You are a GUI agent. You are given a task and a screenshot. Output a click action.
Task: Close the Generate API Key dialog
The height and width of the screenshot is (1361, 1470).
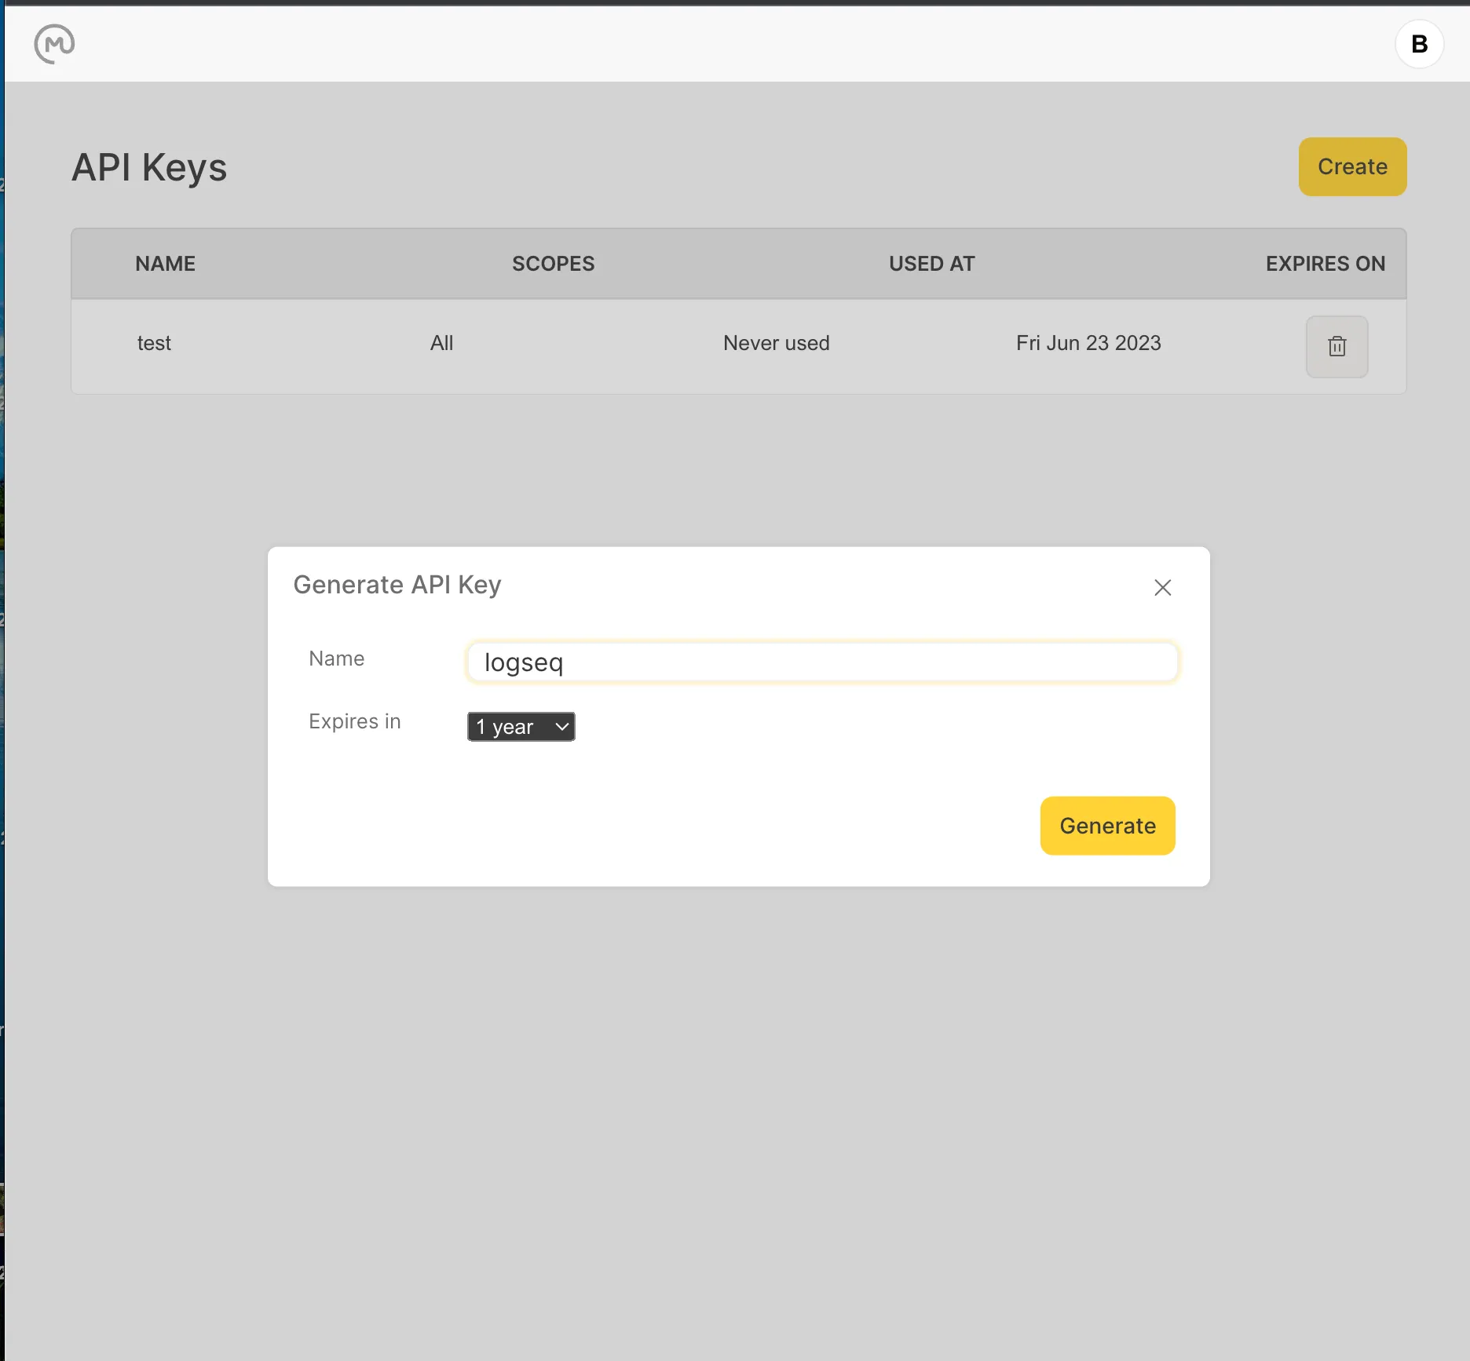tap(1162, 587)
